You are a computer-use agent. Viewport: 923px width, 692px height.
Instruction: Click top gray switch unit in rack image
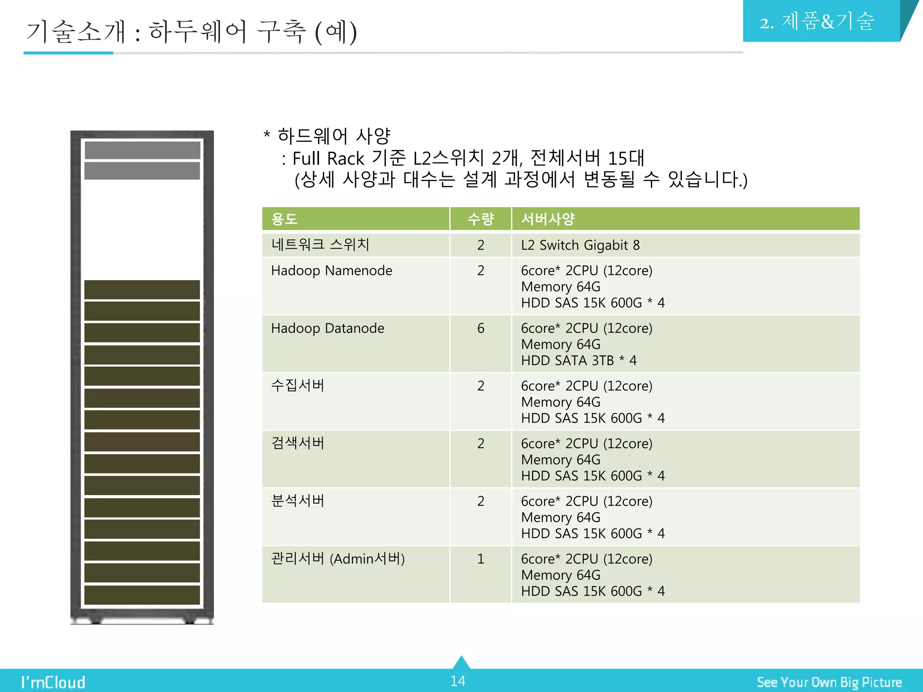(142, 150)
